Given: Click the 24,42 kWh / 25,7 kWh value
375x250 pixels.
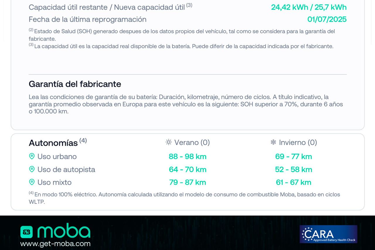Looking at the screenshot, I should 309,7.
